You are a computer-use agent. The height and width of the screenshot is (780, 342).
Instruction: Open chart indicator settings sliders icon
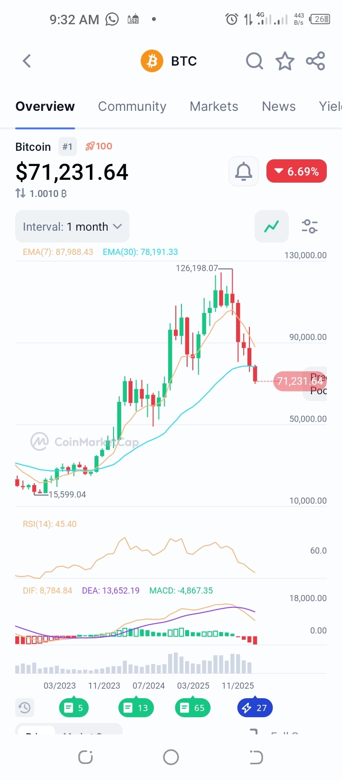tap(310, 226)
